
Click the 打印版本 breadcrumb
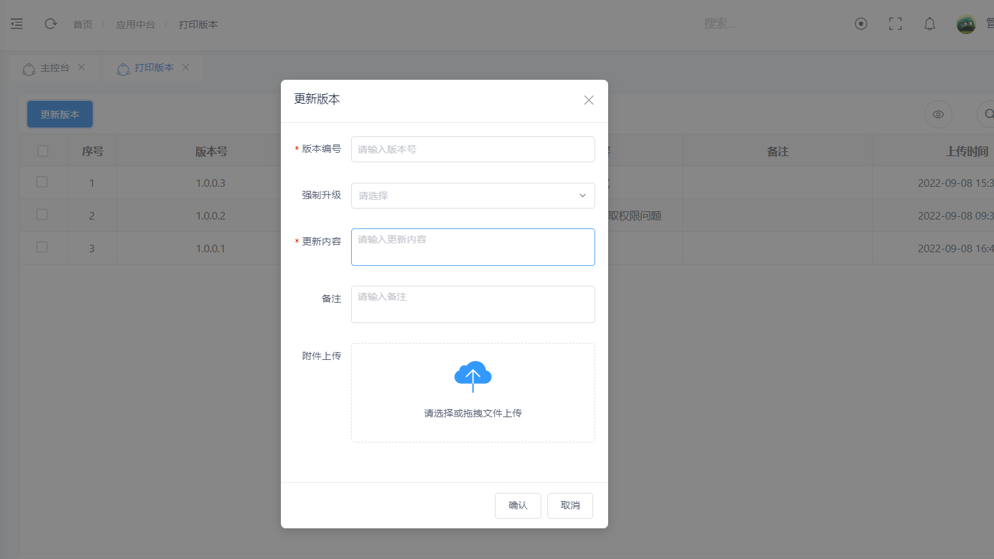tap(198, 25)
